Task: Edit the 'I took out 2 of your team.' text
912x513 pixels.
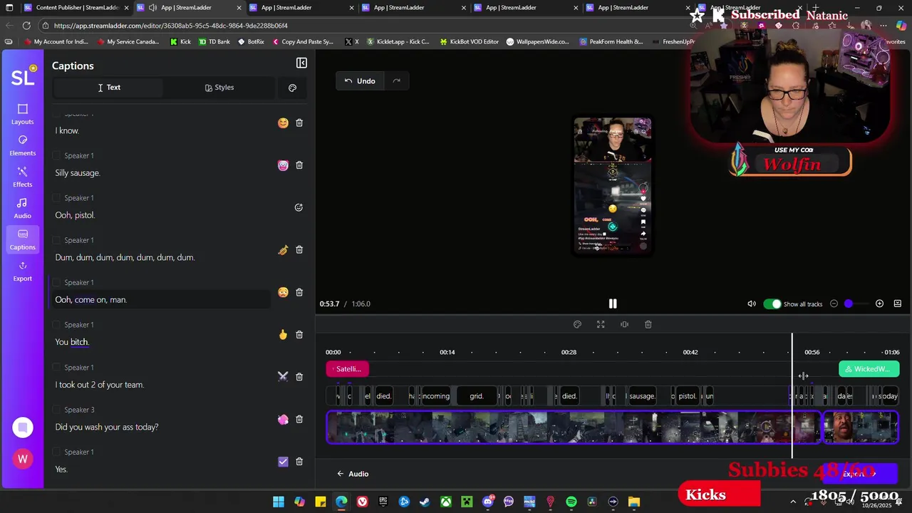Action: [100, 385]
